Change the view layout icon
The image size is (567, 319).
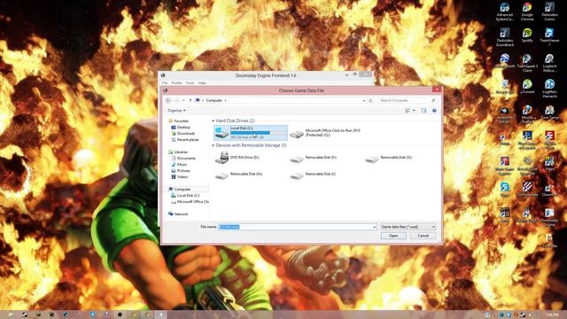[408, 110]
